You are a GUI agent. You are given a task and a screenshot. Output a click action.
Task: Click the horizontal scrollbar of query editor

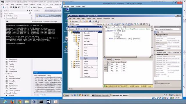[x=128, y=57]
